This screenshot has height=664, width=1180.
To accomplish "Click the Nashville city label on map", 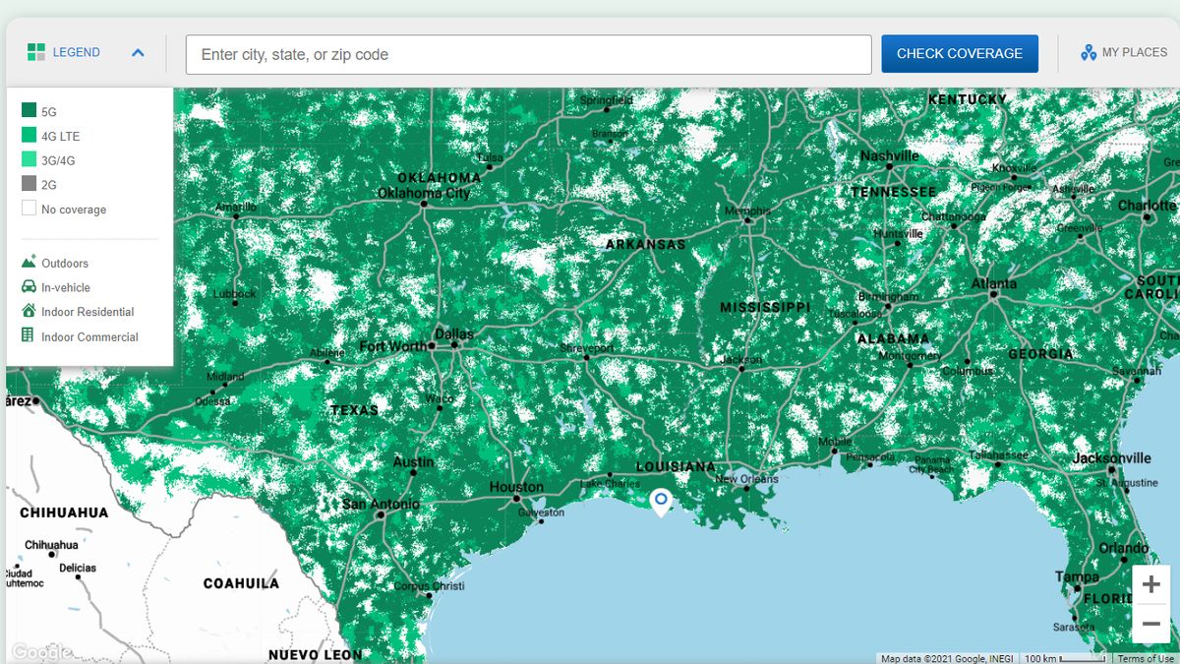I will pos(890,156).
